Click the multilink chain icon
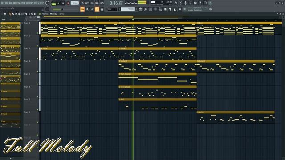 (x=97, y=9)
